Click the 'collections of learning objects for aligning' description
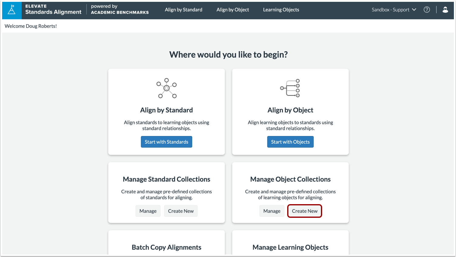 tap(290, 194)
